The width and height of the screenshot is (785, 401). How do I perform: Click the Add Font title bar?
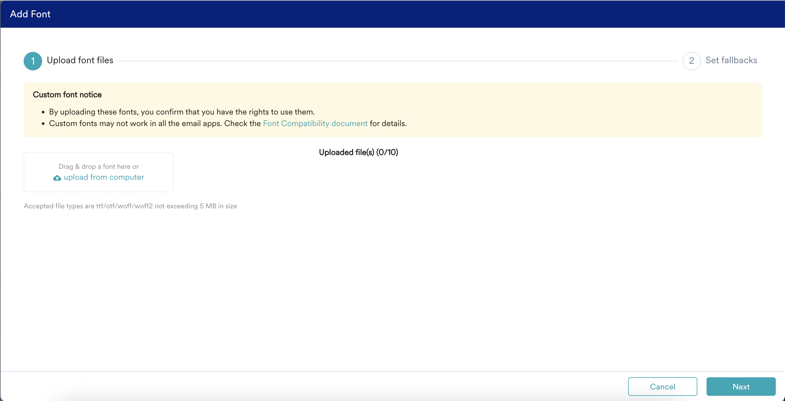[x=30, y=14]
